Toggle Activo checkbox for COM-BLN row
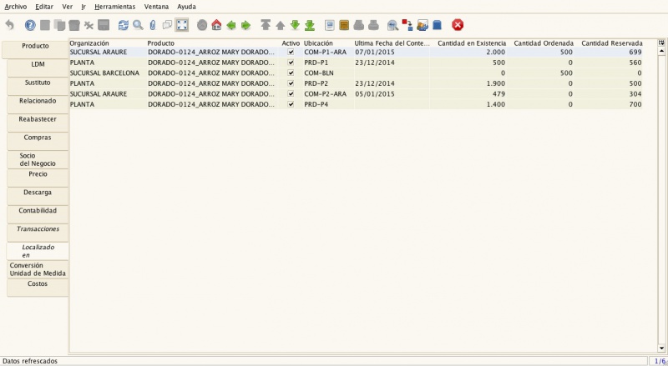 point(291,73)
